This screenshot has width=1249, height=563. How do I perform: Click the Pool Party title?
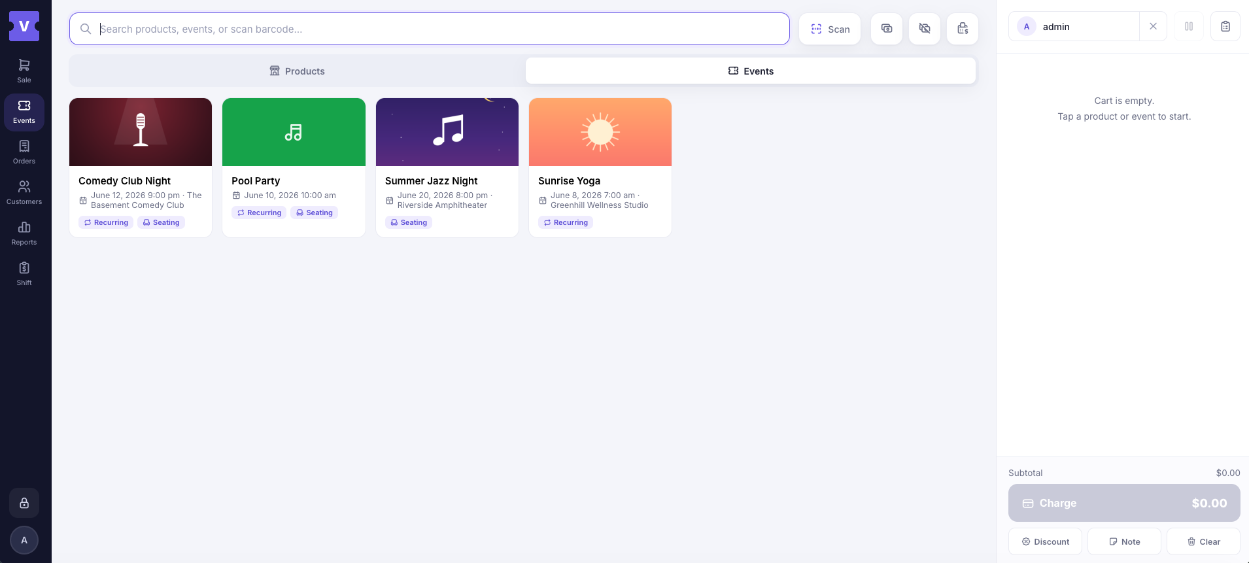point(256,180)
